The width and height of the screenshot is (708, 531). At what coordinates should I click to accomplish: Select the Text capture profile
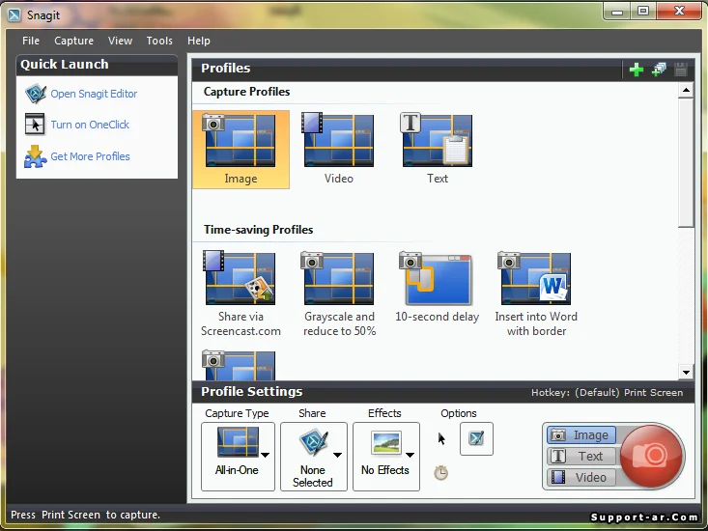pos(437,149)
